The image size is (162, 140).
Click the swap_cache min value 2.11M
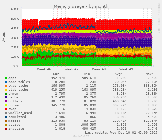click(91, 86)
